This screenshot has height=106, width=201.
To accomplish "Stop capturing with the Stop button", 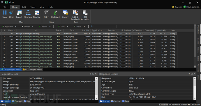I will 4,14.
